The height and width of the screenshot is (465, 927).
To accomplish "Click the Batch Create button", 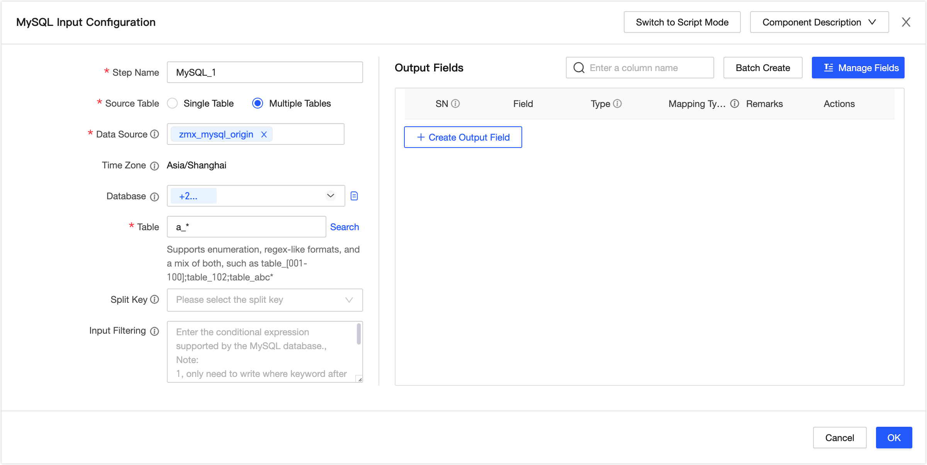I will point(763,68).
